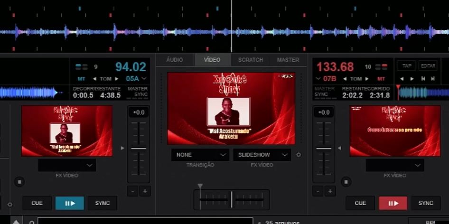
Task: Switch to the ÁUDIO mixer tab
Action: pos(174,60)
